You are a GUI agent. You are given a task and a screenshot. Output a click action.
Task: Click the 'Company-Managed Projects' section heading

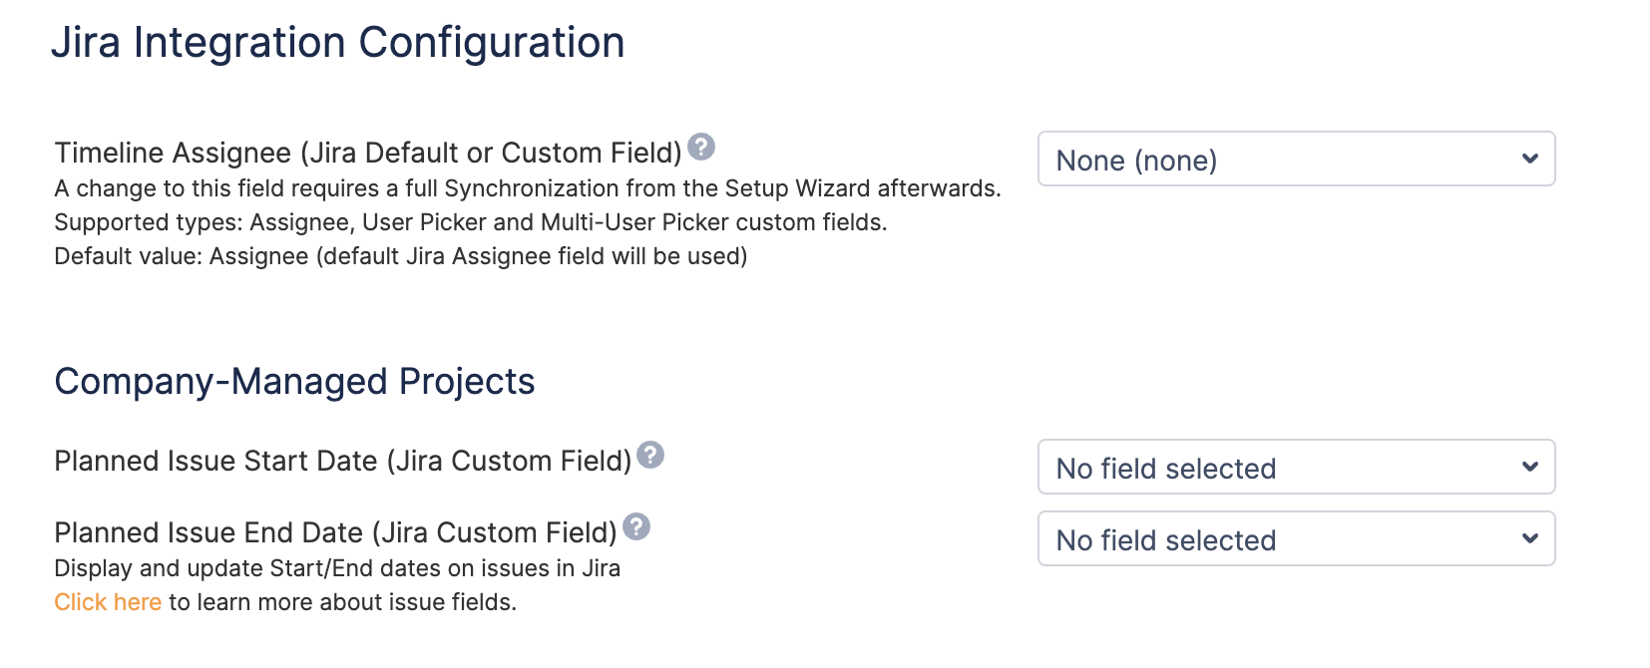[294, 382]
